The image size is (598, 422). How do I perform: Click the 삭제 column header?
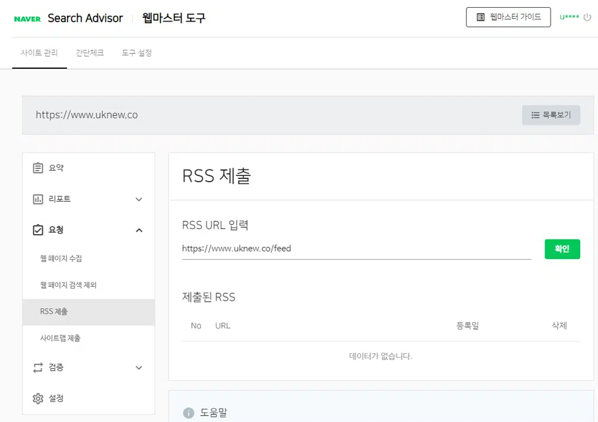pos(559,325)
